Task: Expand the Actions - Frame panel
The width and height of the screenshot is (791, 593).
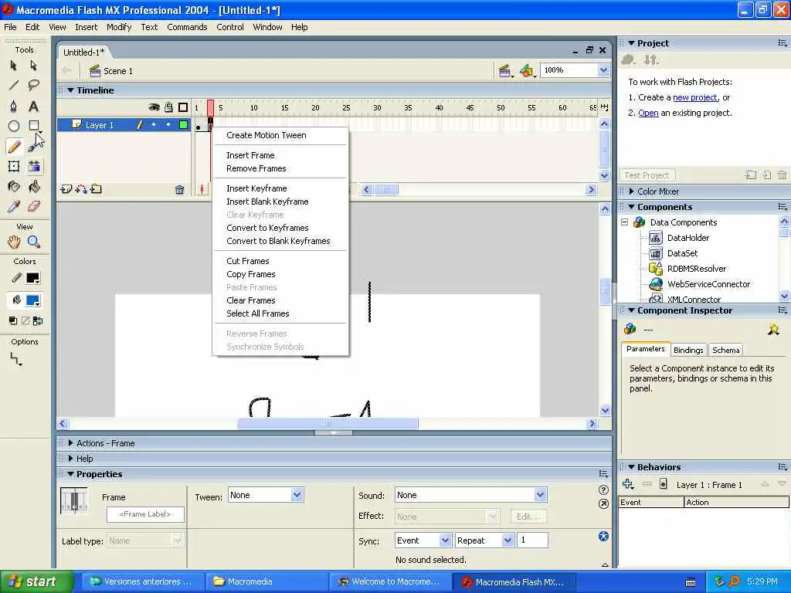Action: point(70,443)
